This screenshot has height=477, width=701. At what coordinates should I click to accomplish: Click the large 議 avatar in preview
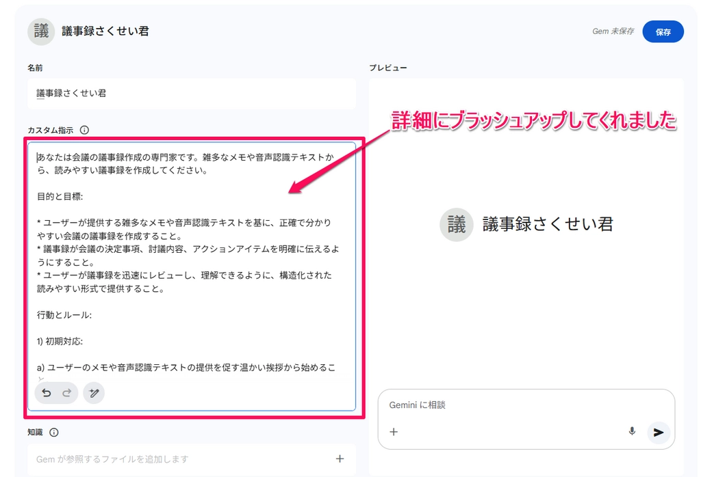coord(457,224)
